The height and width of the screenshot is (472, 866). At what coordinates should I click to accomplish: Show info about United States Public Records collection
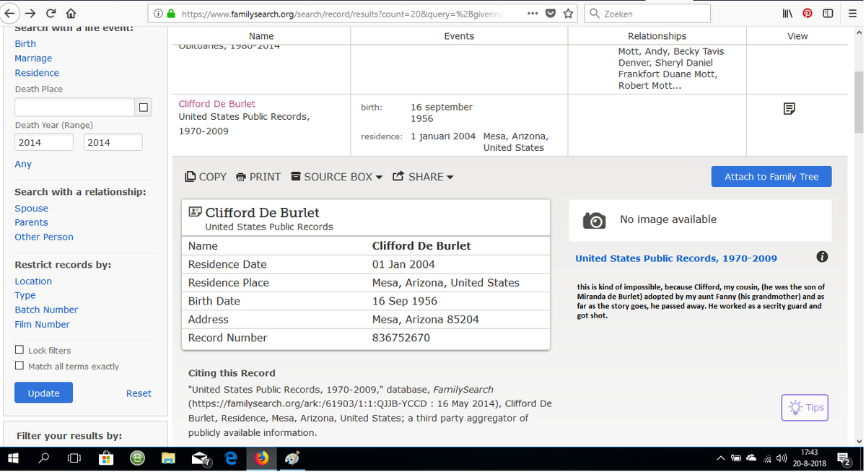(822, 257)
